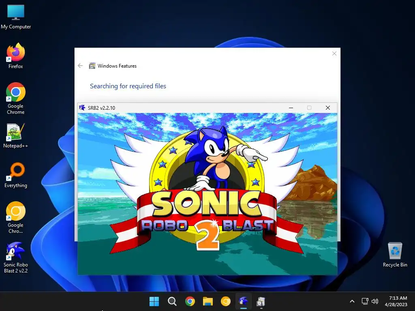The width and height of the screenshot is (415, 311).
Task: Open the Windows Start menu
Action: (x=154, y=301)
